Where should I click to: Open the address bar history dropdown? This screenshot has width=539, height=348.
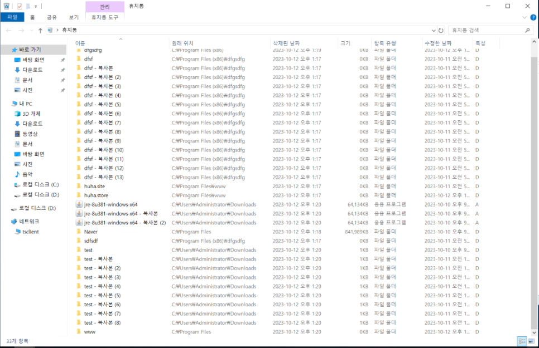(434, 31)
